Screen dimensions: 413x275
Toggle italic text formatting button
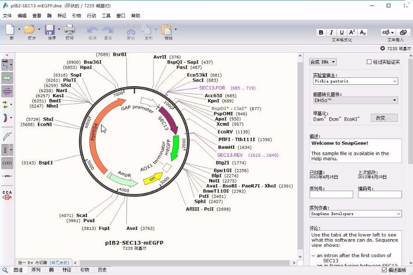click(331, 32)
